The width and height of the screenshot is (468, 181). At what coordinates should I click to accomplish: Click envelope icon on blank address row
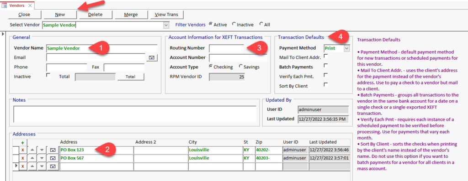pyautogui.click(x=53, y=166)
